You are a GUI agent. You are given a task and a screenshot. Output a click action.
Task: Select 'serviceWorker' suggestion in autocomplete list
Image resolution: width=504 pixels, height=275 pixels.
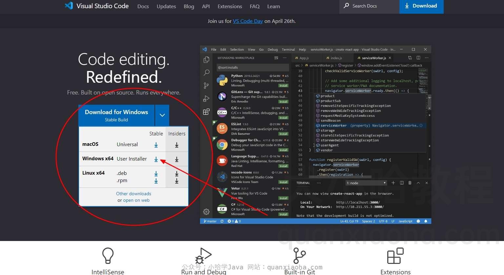point(370,125)
